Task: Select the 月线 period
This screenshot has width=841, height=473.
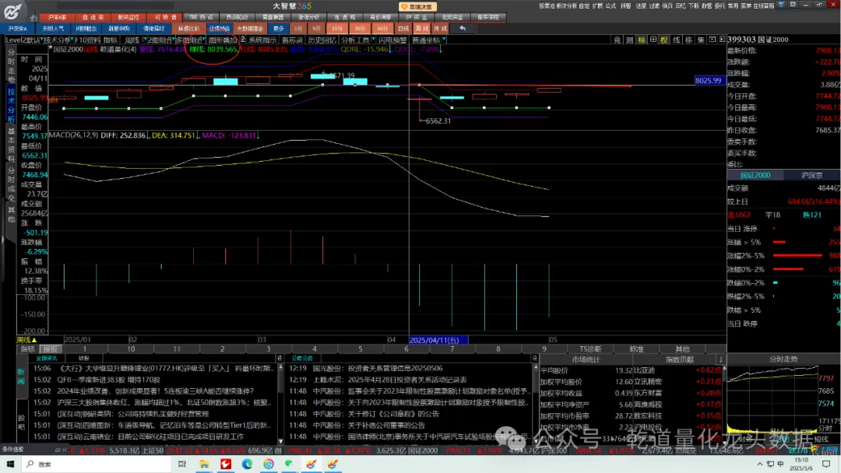Action: tap(440, 28)
